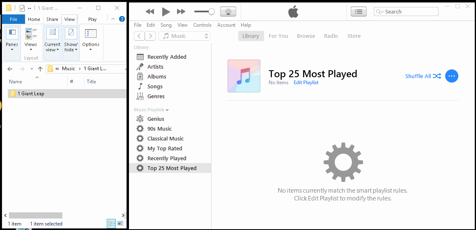Open Explorer recent locations dropdown
Screen dimensions: 476x230
(32, 69)
